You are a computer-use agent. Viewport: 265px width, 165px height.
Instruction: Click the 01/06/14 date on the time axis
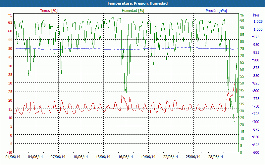(13, 157)
